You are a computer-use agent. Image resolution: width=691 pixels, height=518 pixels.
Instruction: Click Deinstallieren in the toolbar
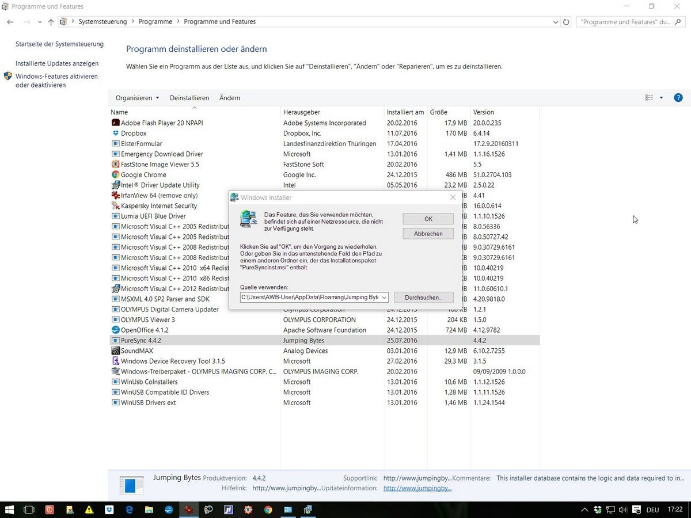point(189,98)
